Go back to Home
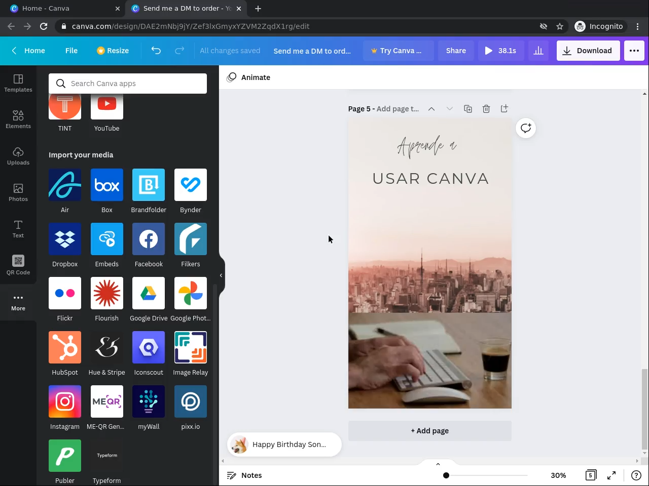Screen dimensions: 649x486 pyautogui.click(x=28, y=51)
